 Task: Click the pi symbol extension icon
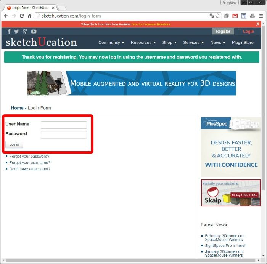(x=244, y=16)
